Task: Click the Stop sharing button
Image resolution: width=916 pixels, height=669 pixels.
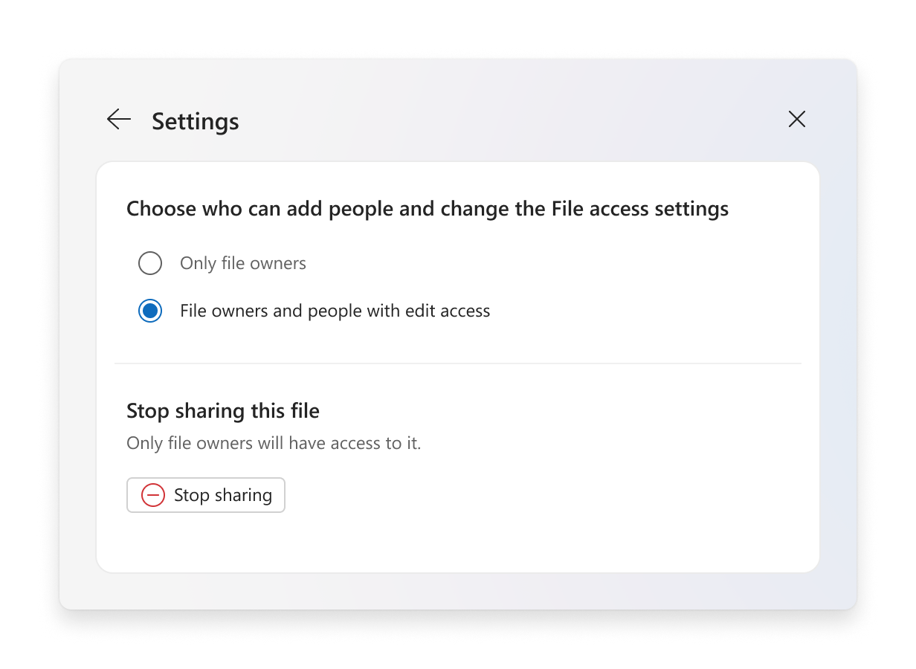Action: pos(206,495)
